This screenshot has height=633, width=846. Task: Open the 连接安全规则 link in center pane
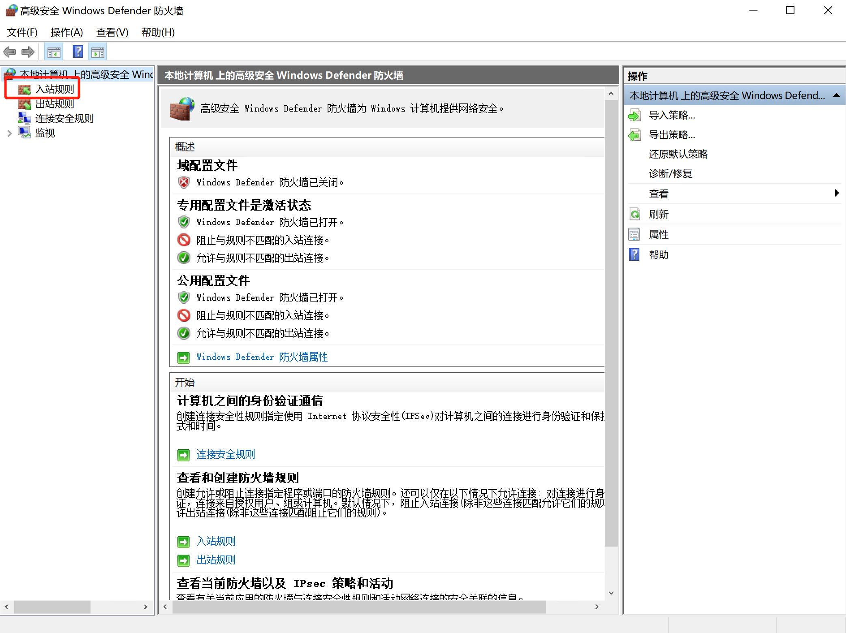coord(226,454)
